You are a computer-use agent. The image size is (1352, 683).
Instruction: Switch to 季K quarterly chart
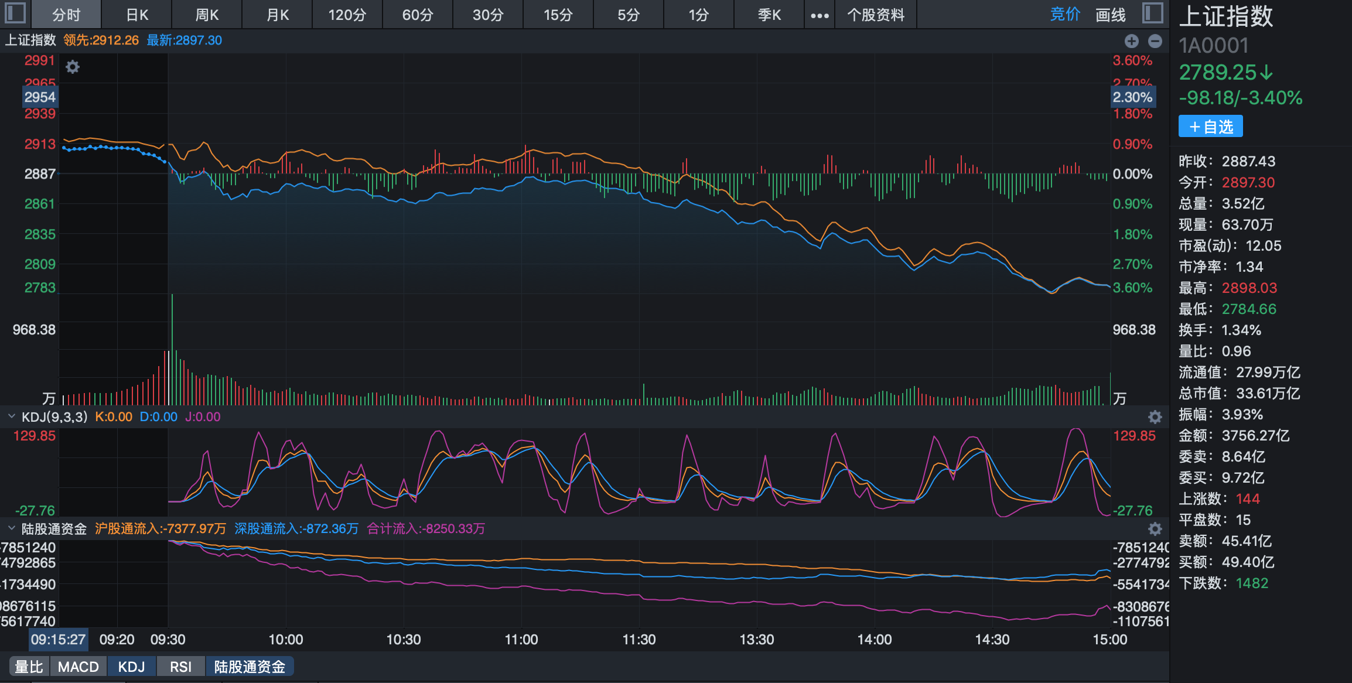(769, 15)
